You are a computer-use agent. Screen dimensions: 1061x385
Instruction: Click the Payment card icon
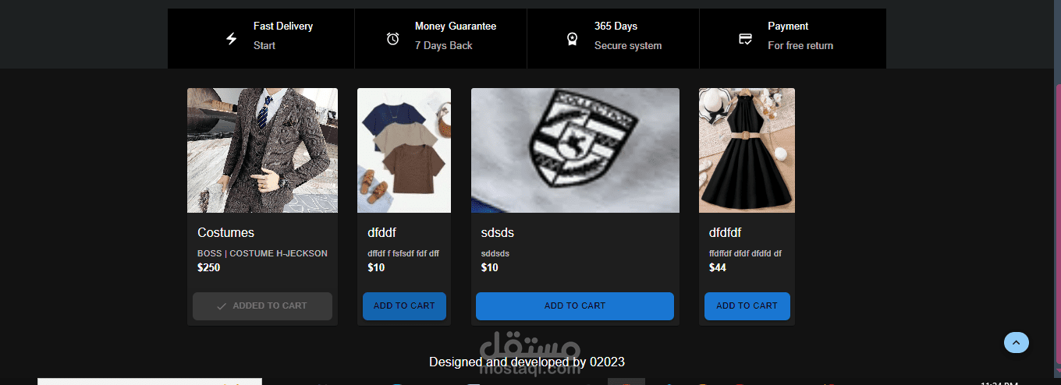click(745, 39)
